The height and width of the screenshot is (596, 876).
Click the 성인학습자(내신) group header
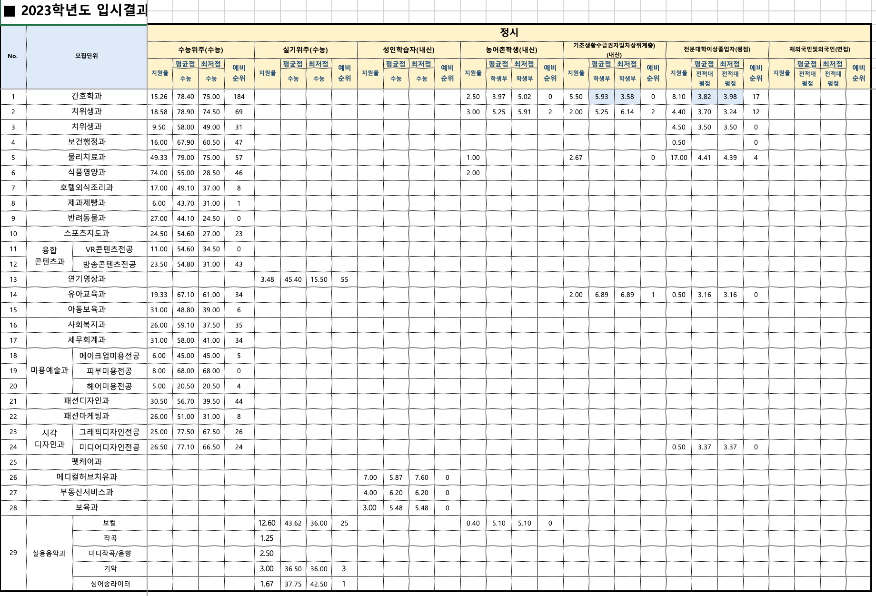click(408, 50)
